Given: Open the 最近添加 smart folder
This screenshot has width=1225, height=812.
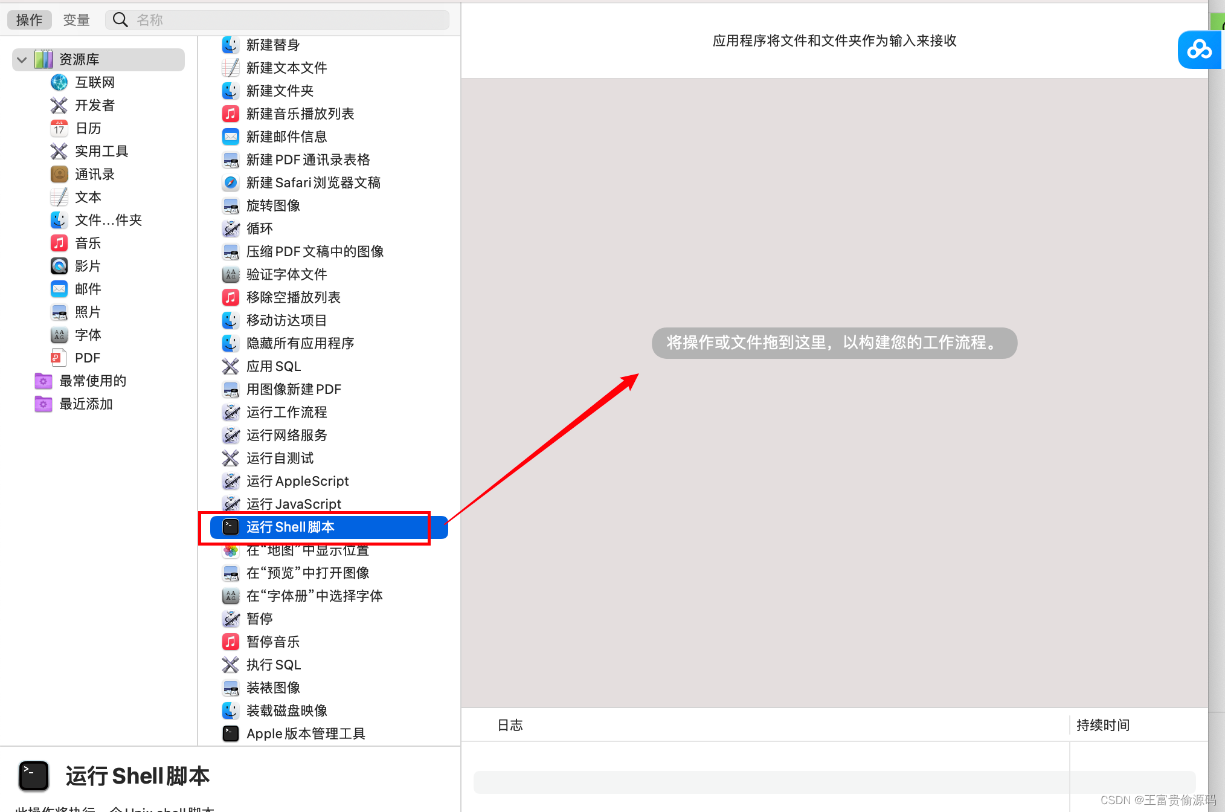Looking at the screenshot, I should pyautogui.click(x=74, y=404).
